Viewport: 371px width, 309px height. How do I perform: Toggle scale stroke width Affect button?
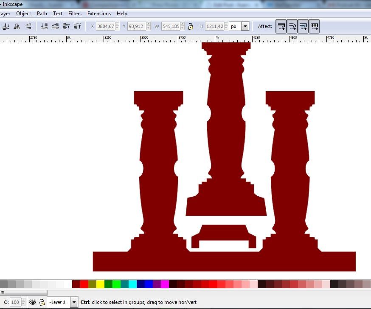(x=281, y=26)
